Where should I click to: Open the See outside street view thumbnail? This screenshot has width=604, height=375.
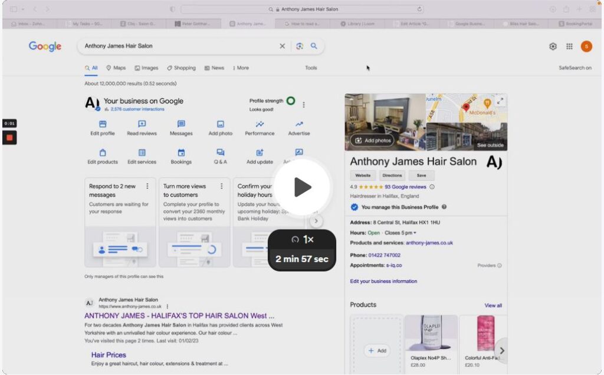tap(467, 137)
